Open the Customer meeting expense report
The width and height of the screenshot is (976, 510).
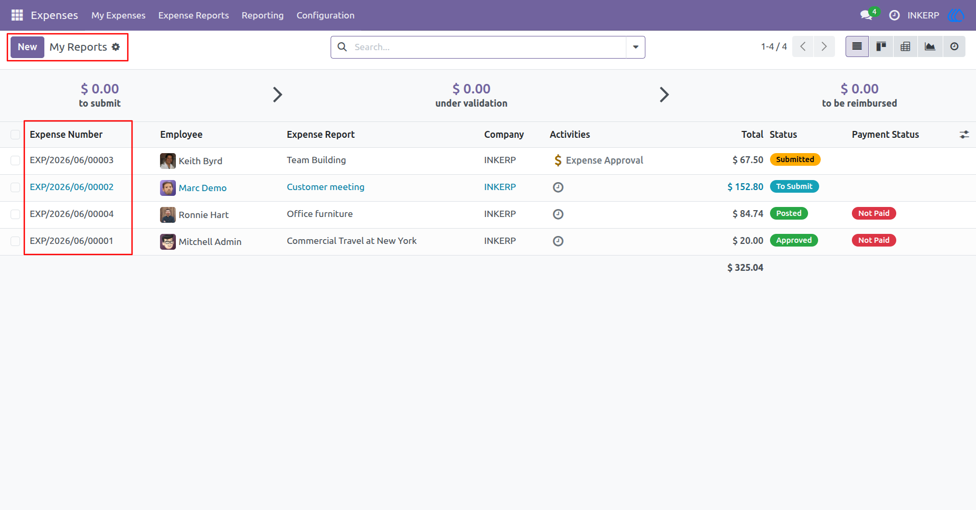325,187
